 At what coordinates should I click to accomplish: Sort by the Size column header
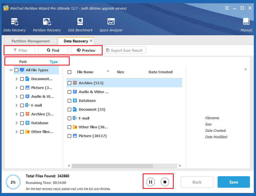tap(120, 72)
